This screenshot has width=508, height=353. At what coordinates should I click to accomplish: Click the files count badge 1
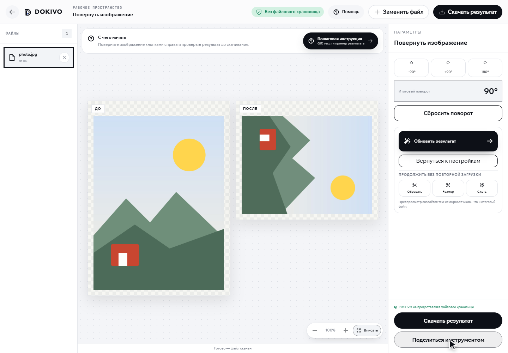67,34
